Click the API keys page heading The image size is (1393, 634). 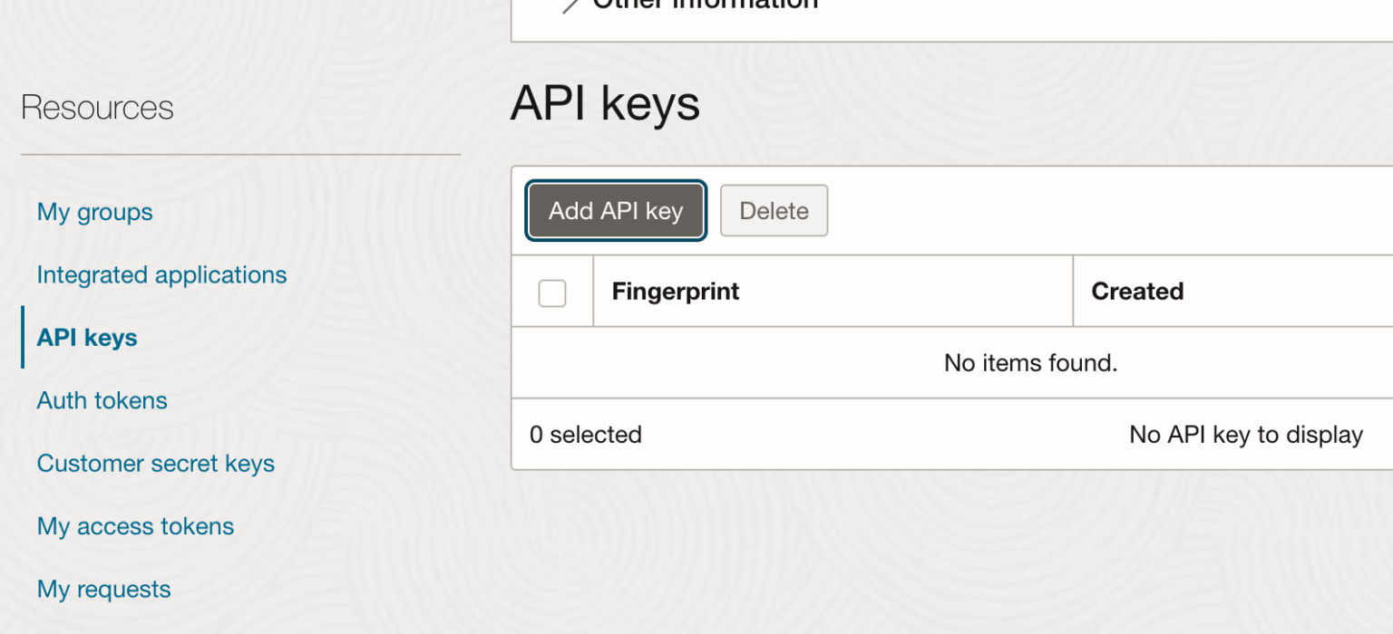605,103
